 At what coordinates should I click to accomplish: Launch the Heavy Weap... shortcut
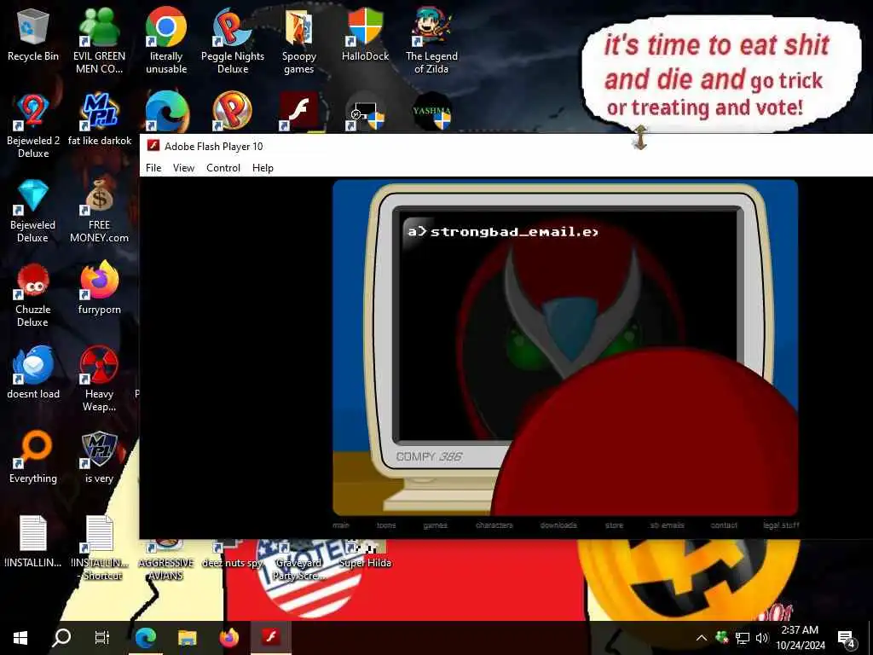tap(99, 379)
